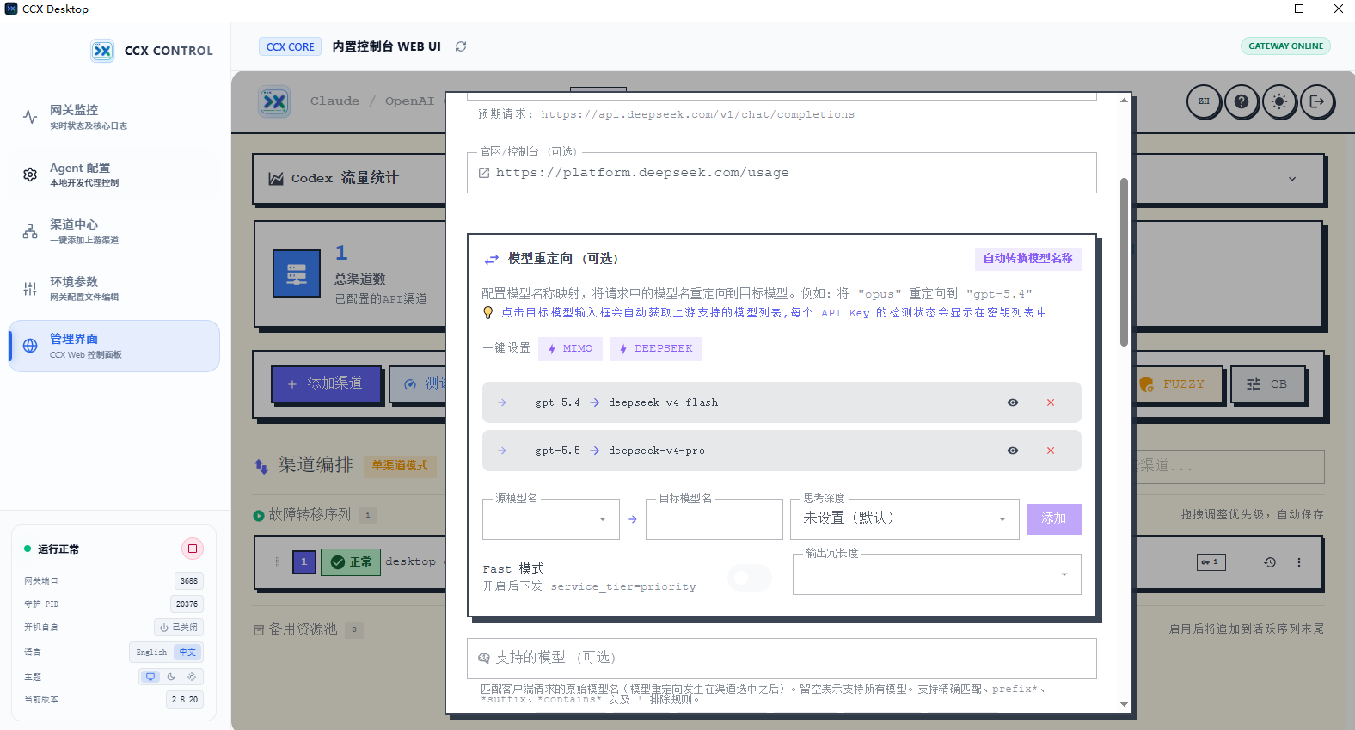
Task: Open the 输出冗长度 dropdown
Action: (936, 574)
